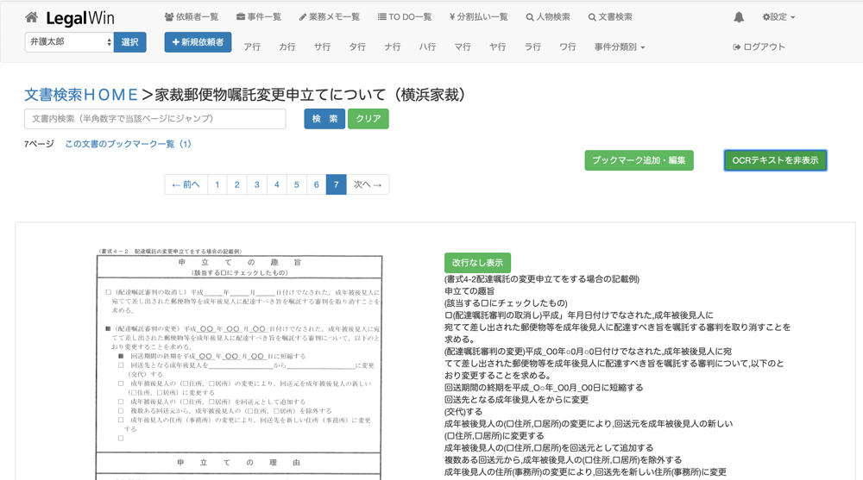The image size is (863, 480).
Task: Open この文書のブックマーク一覧 link
Action: point(128,144)
